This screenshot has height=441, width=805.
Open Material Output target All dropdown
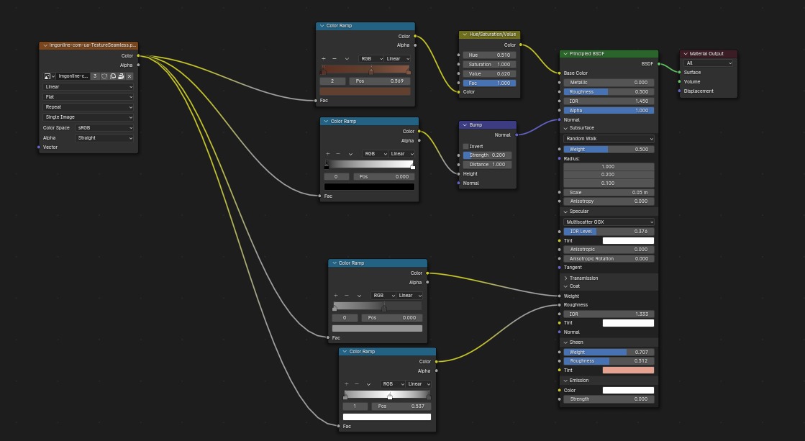point(709,63)
